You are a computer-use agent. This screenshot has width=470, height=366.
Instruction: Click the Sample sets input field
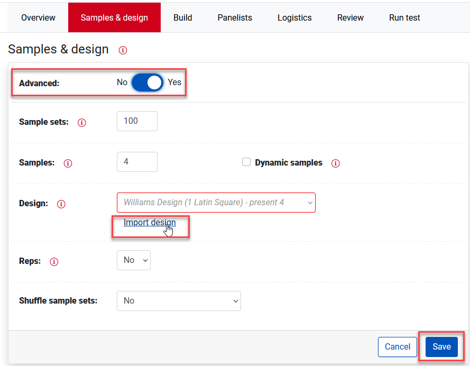[137, 121]
